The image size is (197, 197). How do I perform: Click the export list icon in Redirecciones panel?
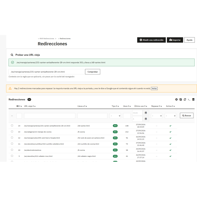coord(181,100)
